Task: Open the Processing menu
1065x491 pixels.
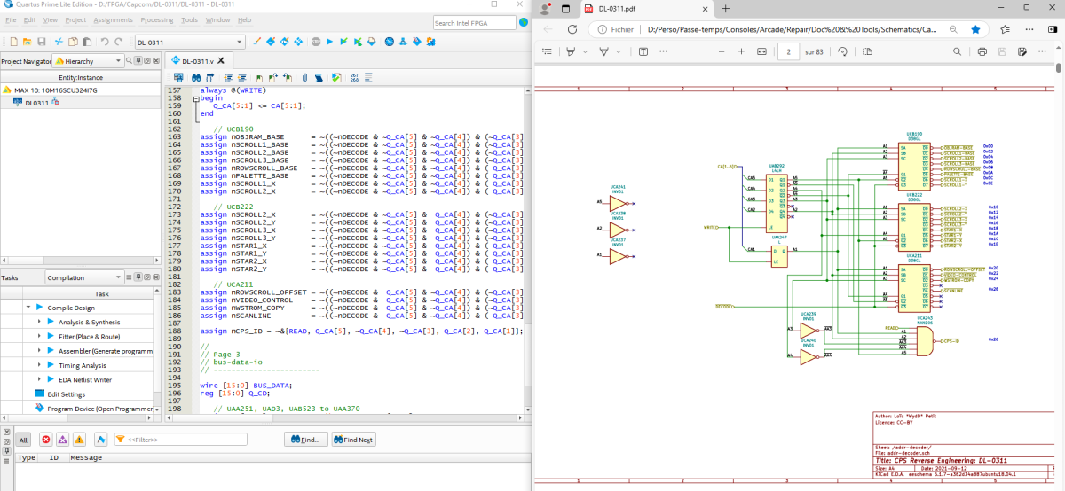Action: pos(157,19)
